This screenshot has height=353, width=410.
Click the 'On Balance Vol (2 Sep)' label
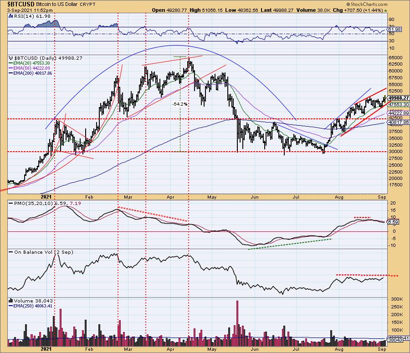click(44, 252)
